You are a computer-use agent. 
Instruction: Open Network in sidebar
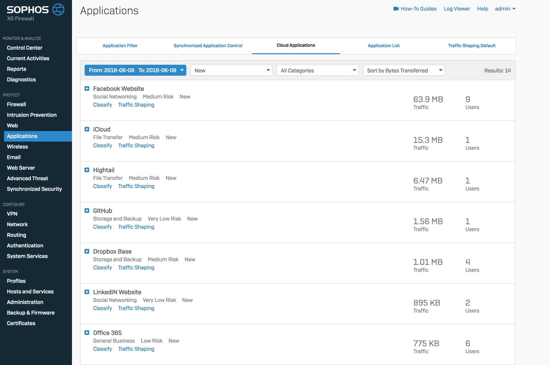coord(17,224)
